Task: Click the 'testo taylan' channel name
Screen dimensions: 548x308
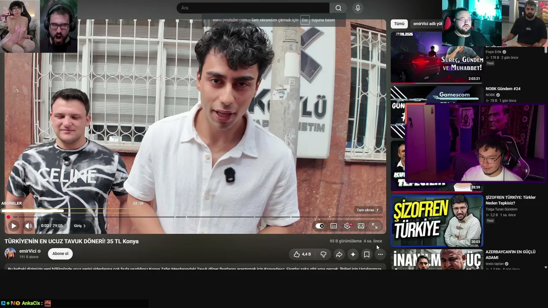Action: point(494,264)
